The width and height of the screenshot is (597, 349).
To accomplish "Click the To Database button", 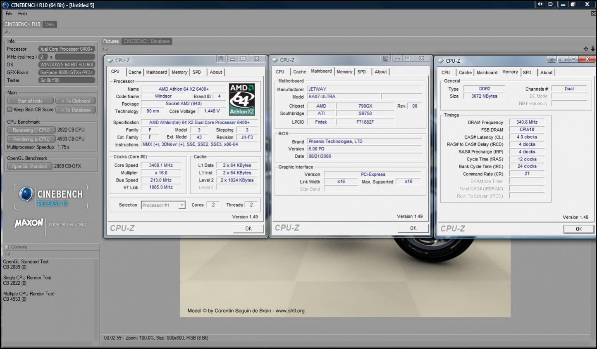I will tap(76, 110).
